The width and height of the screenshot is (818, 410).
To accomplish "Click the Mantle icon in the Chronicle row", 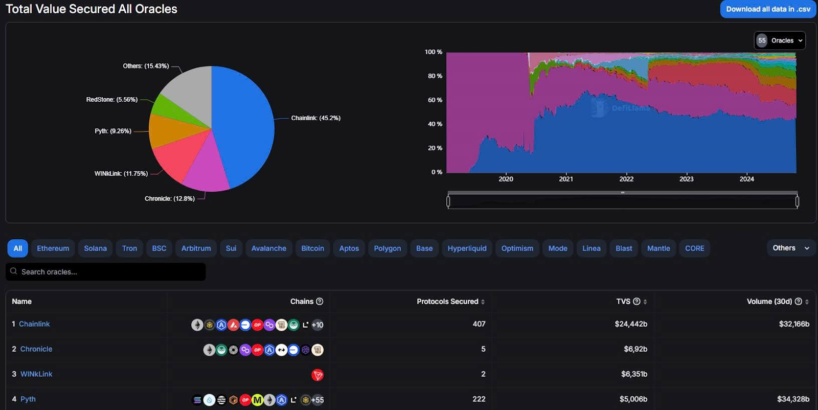I will (233, 350).
